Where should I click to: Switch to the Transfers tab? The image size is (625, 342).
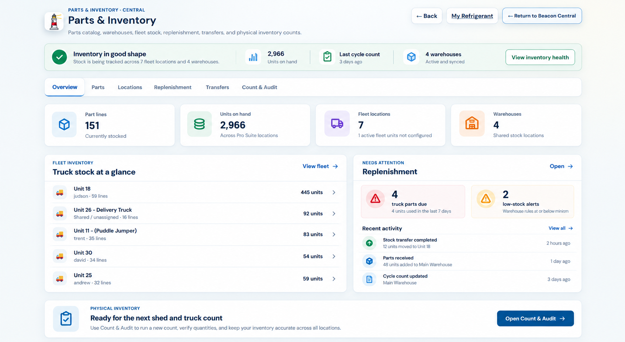click(x=217, y=87)
